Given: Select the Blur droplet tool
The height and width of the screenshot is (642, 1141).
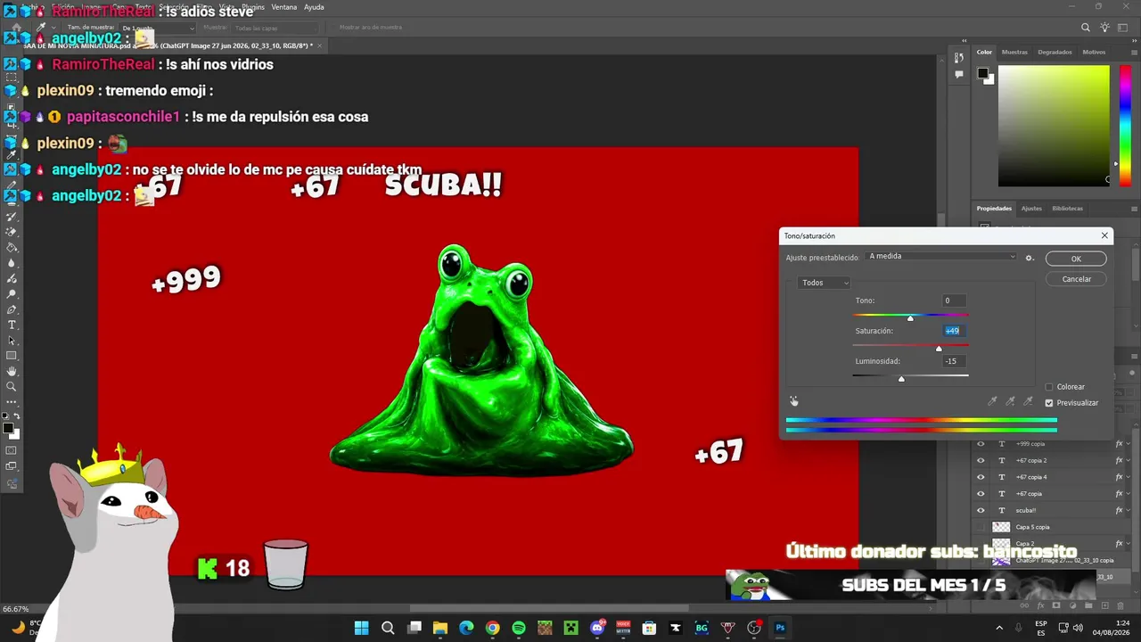Looking at the screenshot, I should pyautogui.click(x=12, y=263).
